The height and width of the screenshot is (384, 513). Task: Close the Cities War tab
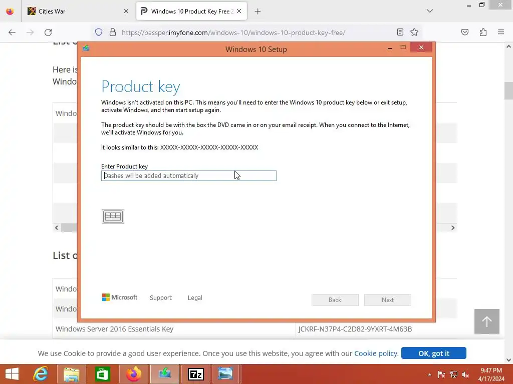click(126, 11)
